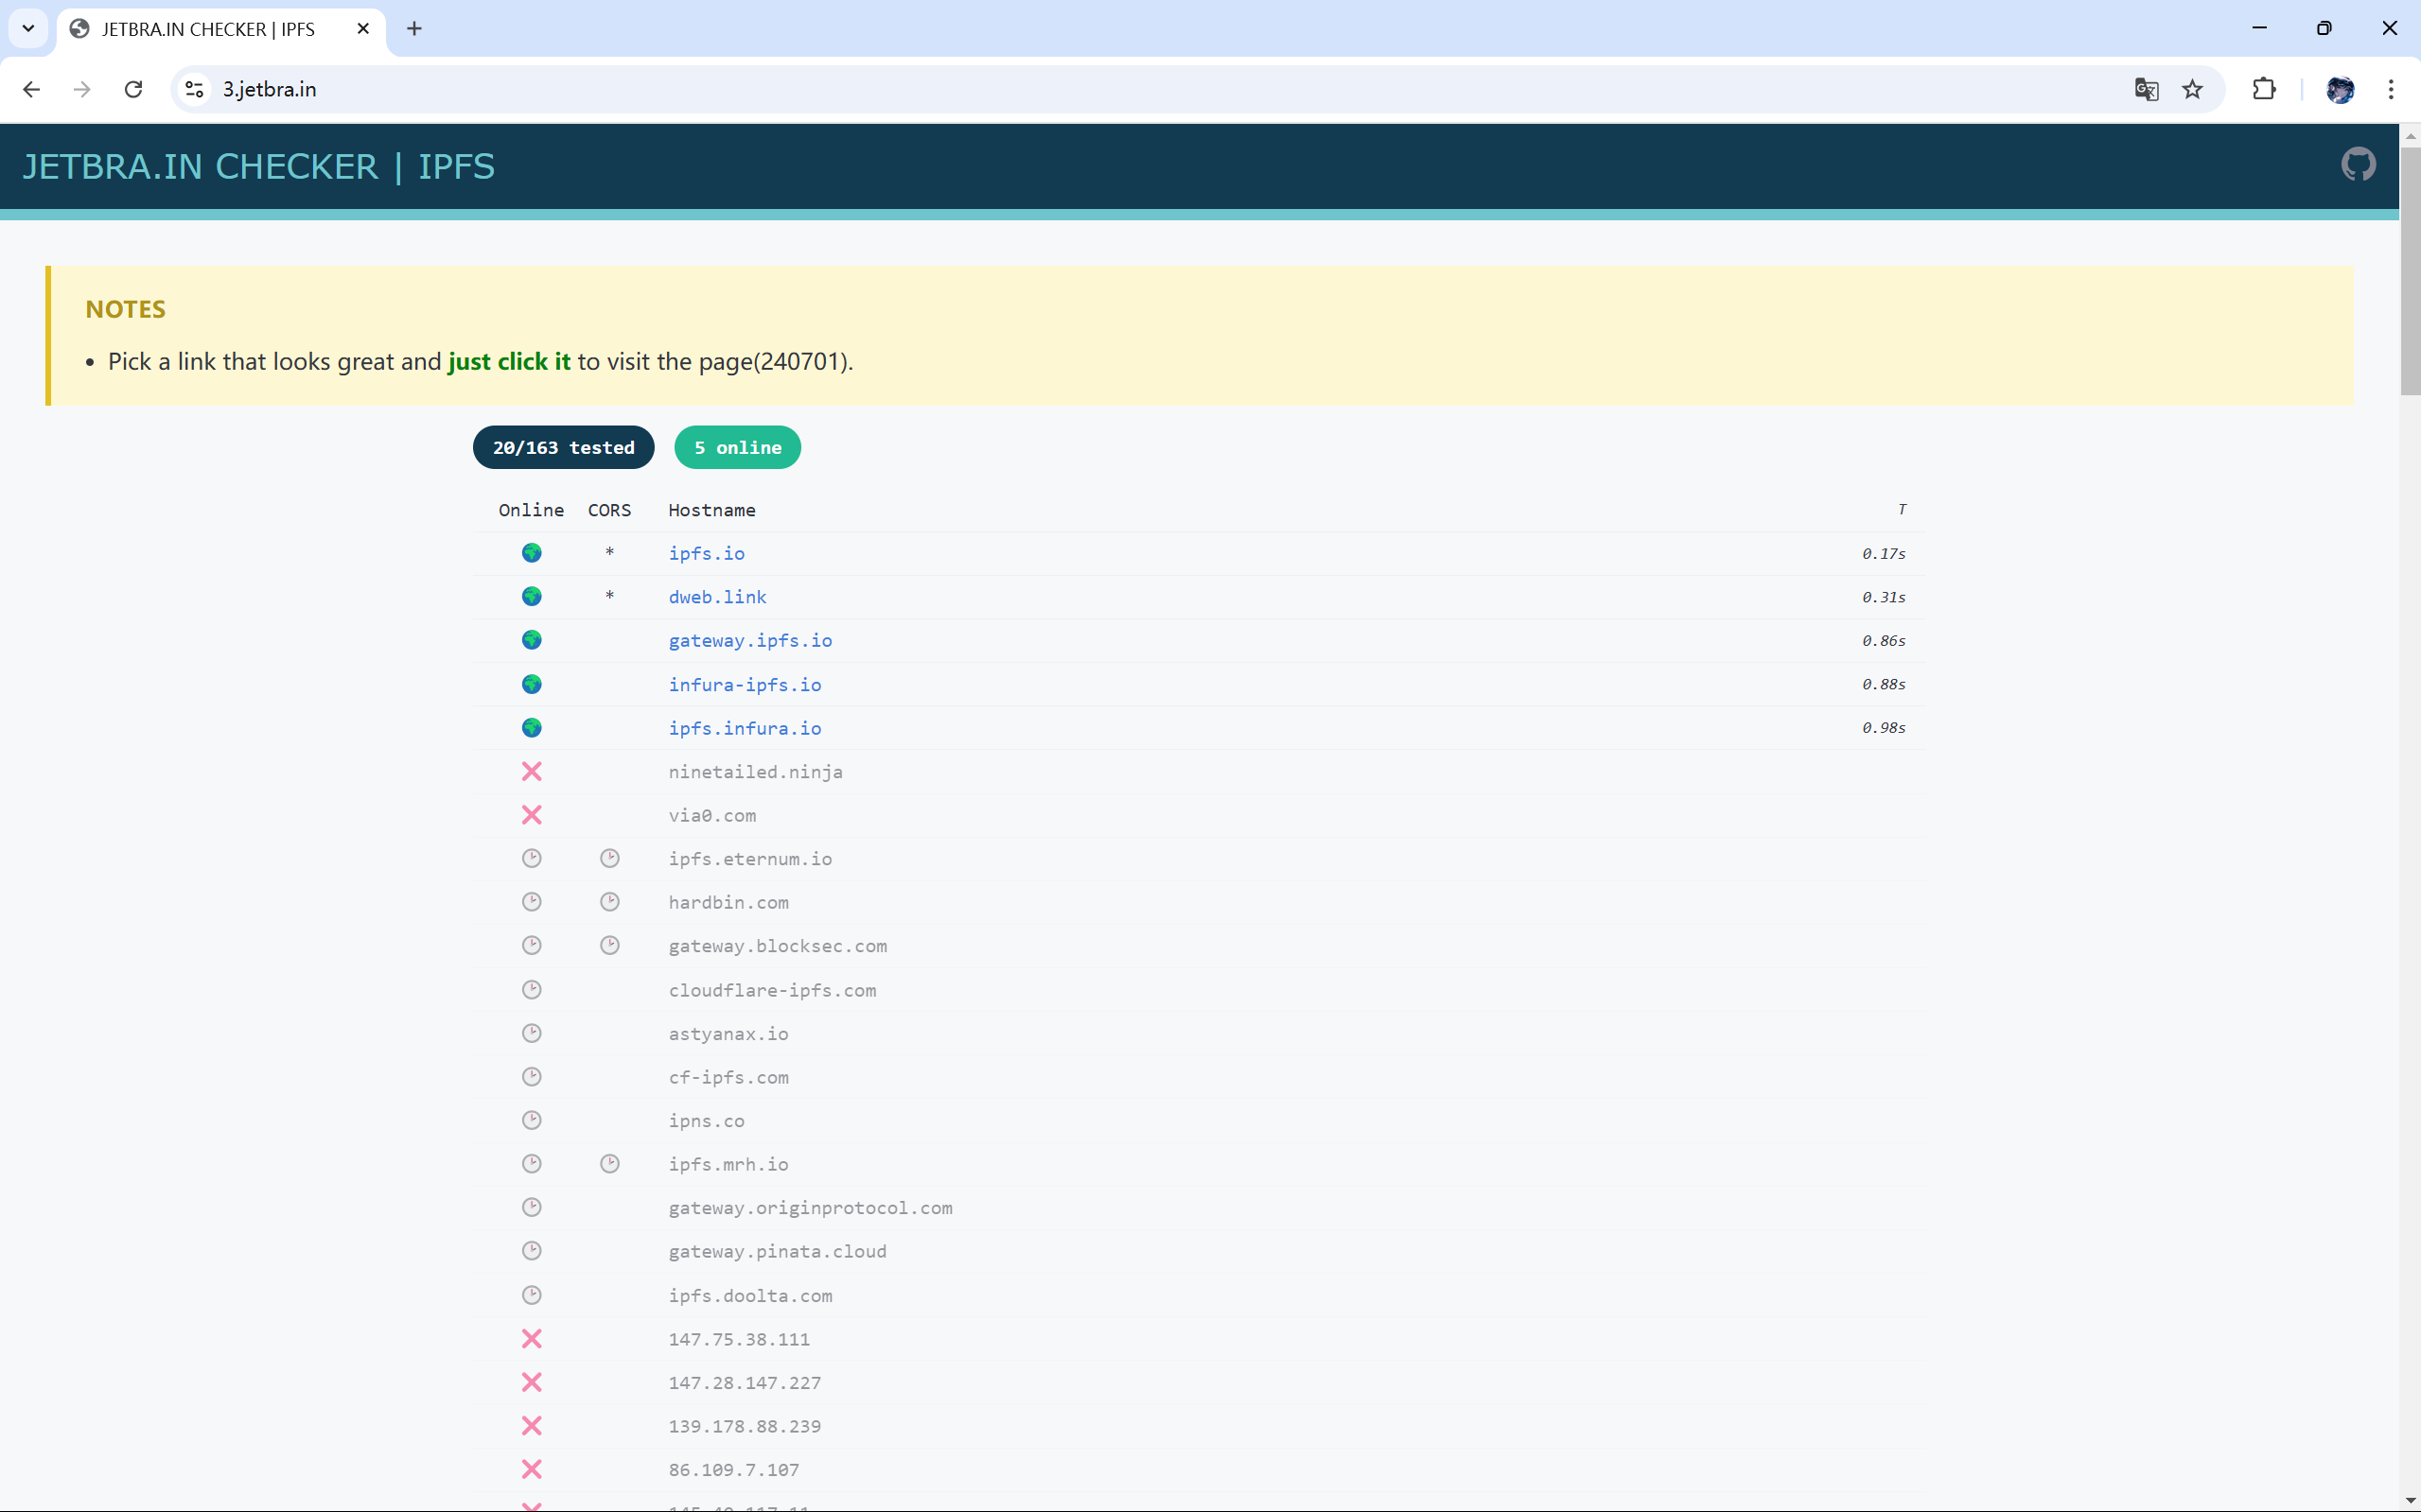Screen dimensions: 2421x1512
Task: Click the JETBRA.IN CHECKER | IPFS heading
Action: tap(259, 166)
